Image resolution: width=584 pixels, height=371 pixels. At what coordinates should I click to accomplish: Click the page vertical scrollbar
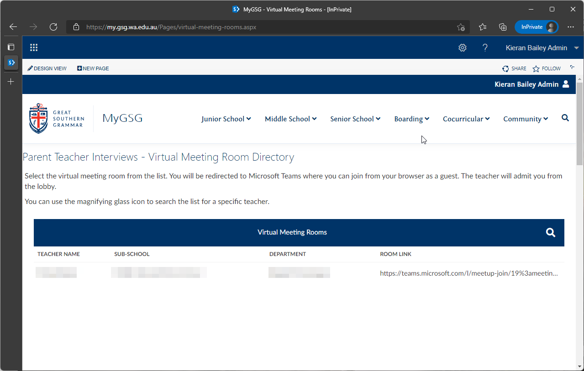click(579, 124)
